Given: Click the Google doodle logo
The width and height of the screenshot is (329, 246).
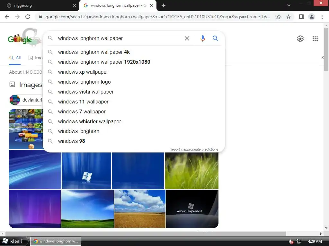Looking at the screenshot, I should 24,38.
